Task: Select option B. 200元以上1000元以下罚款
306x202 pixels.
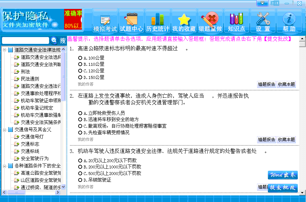Action: pyautogui.click(x=80, y=167)
